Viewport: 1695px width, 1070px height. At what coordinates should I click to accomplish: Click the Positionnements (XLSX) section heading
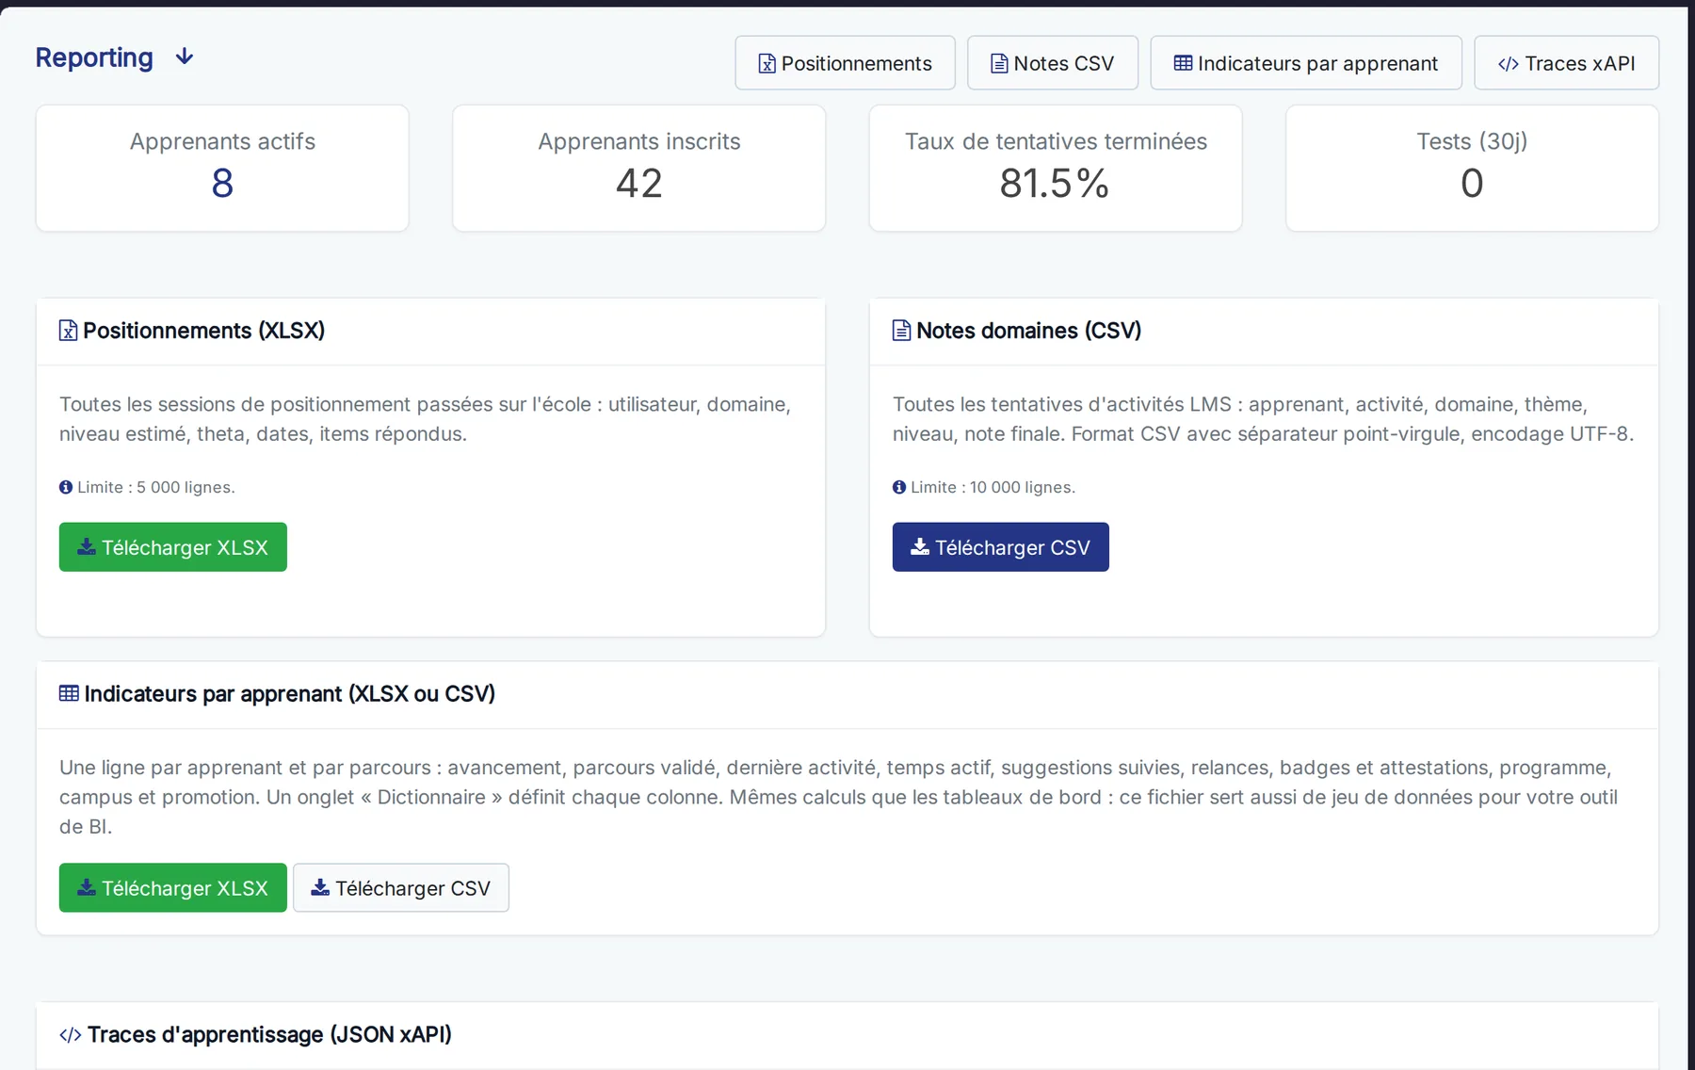(x=203, y=331)
